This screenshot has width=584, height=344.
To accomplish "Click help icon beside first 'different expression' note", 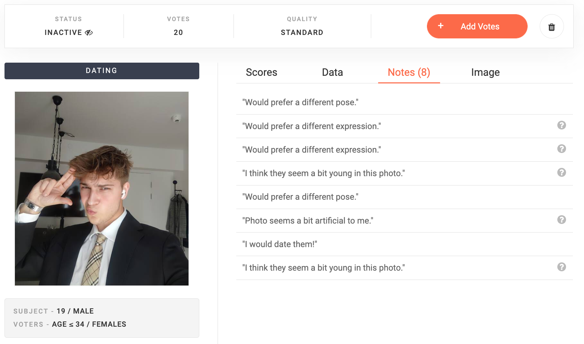I will (562, 125).
